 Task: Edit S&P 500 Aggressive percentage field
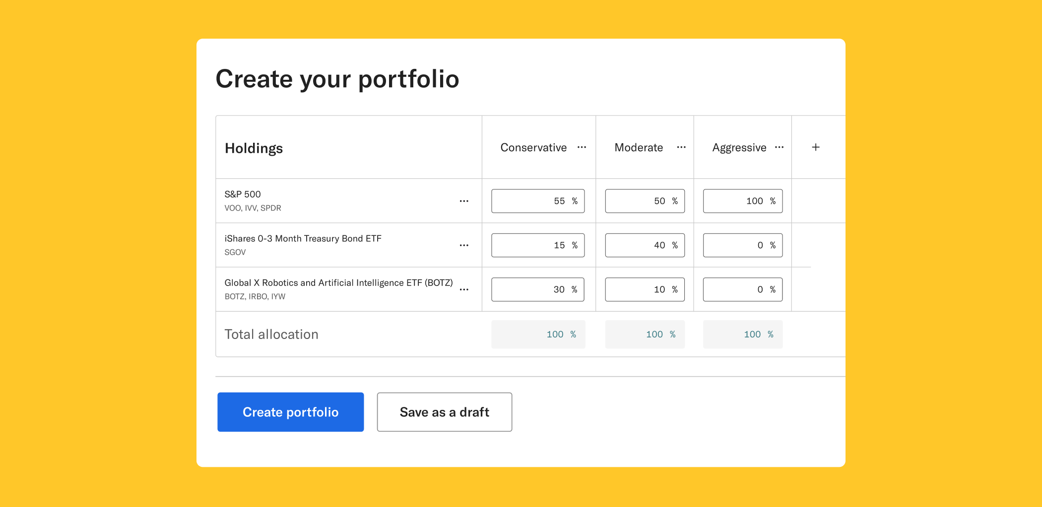pyautogui.click(x=743, y=201)
